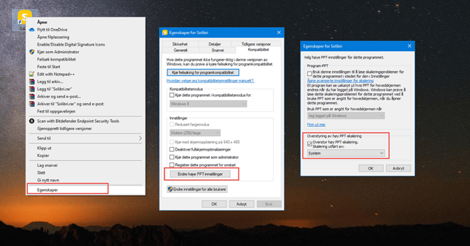The height and width of the screenshot is (246, 470).
Task: Choose Gi nytt navn
Action: (x=48, y=180)
